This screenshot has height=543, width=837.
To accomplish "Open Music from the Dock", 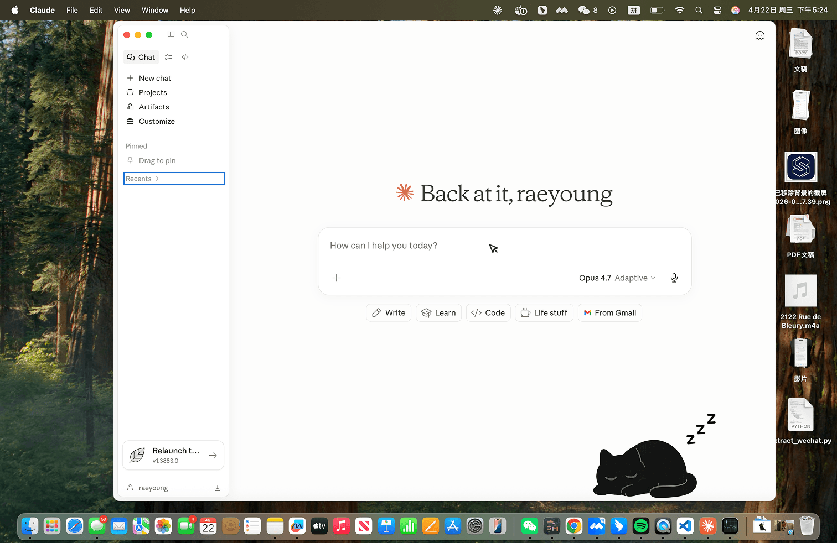I will 342,526.
